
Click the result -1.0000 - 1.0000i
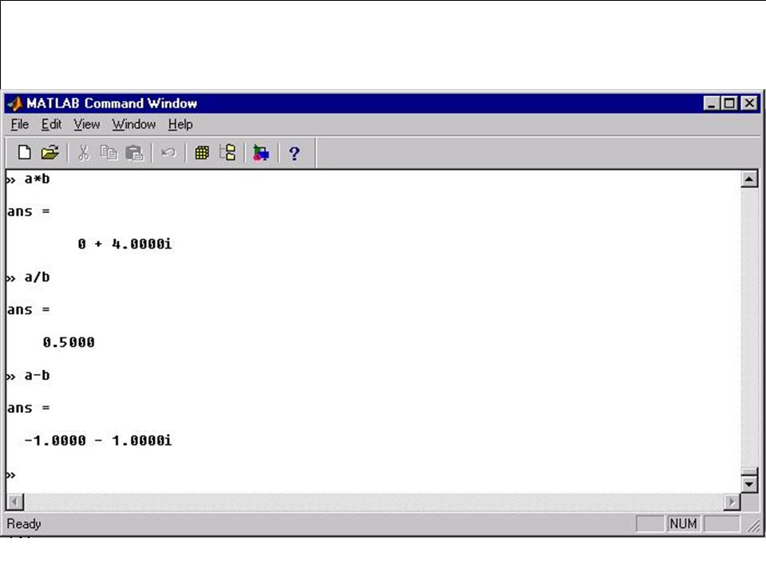click(x=98, y=441)
